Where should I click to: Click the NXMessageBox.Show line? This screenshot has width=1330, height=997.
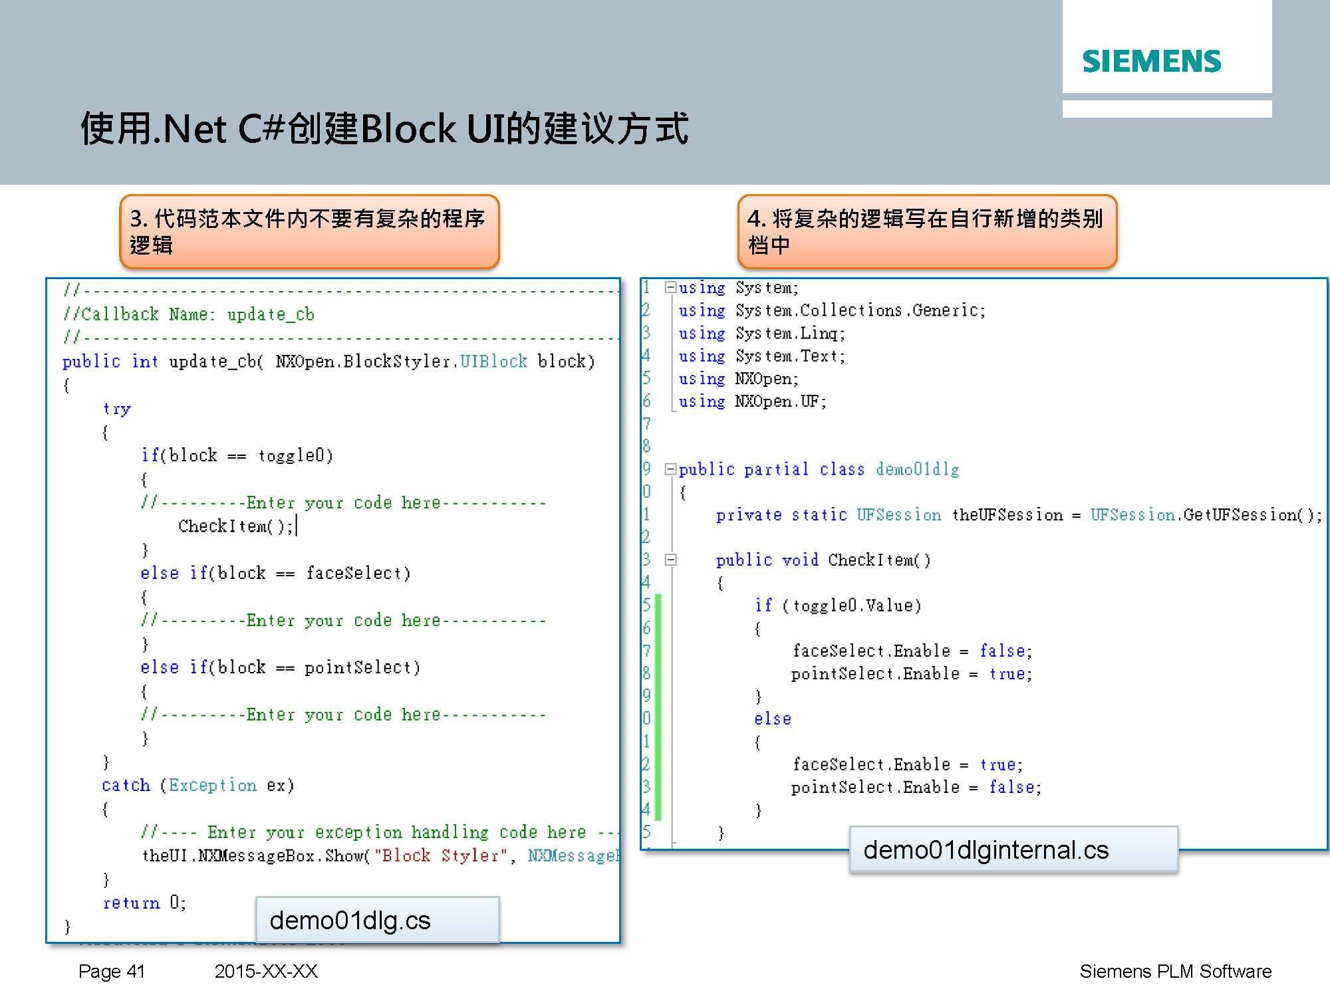pos(381,855)
